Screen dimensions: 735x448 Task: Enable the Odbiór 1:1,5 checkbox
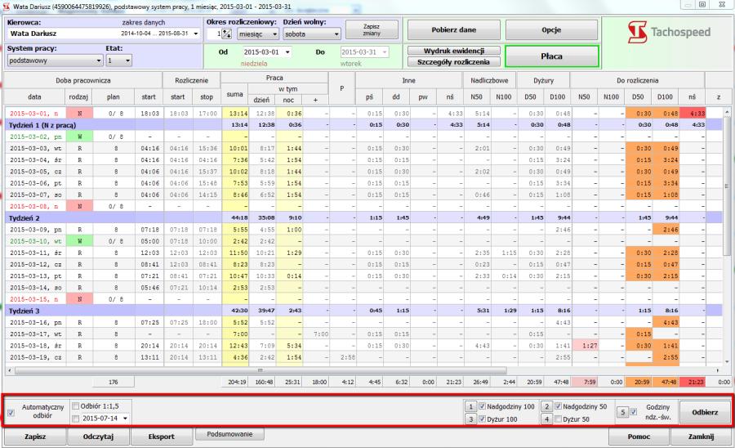(x=75, y=405)
